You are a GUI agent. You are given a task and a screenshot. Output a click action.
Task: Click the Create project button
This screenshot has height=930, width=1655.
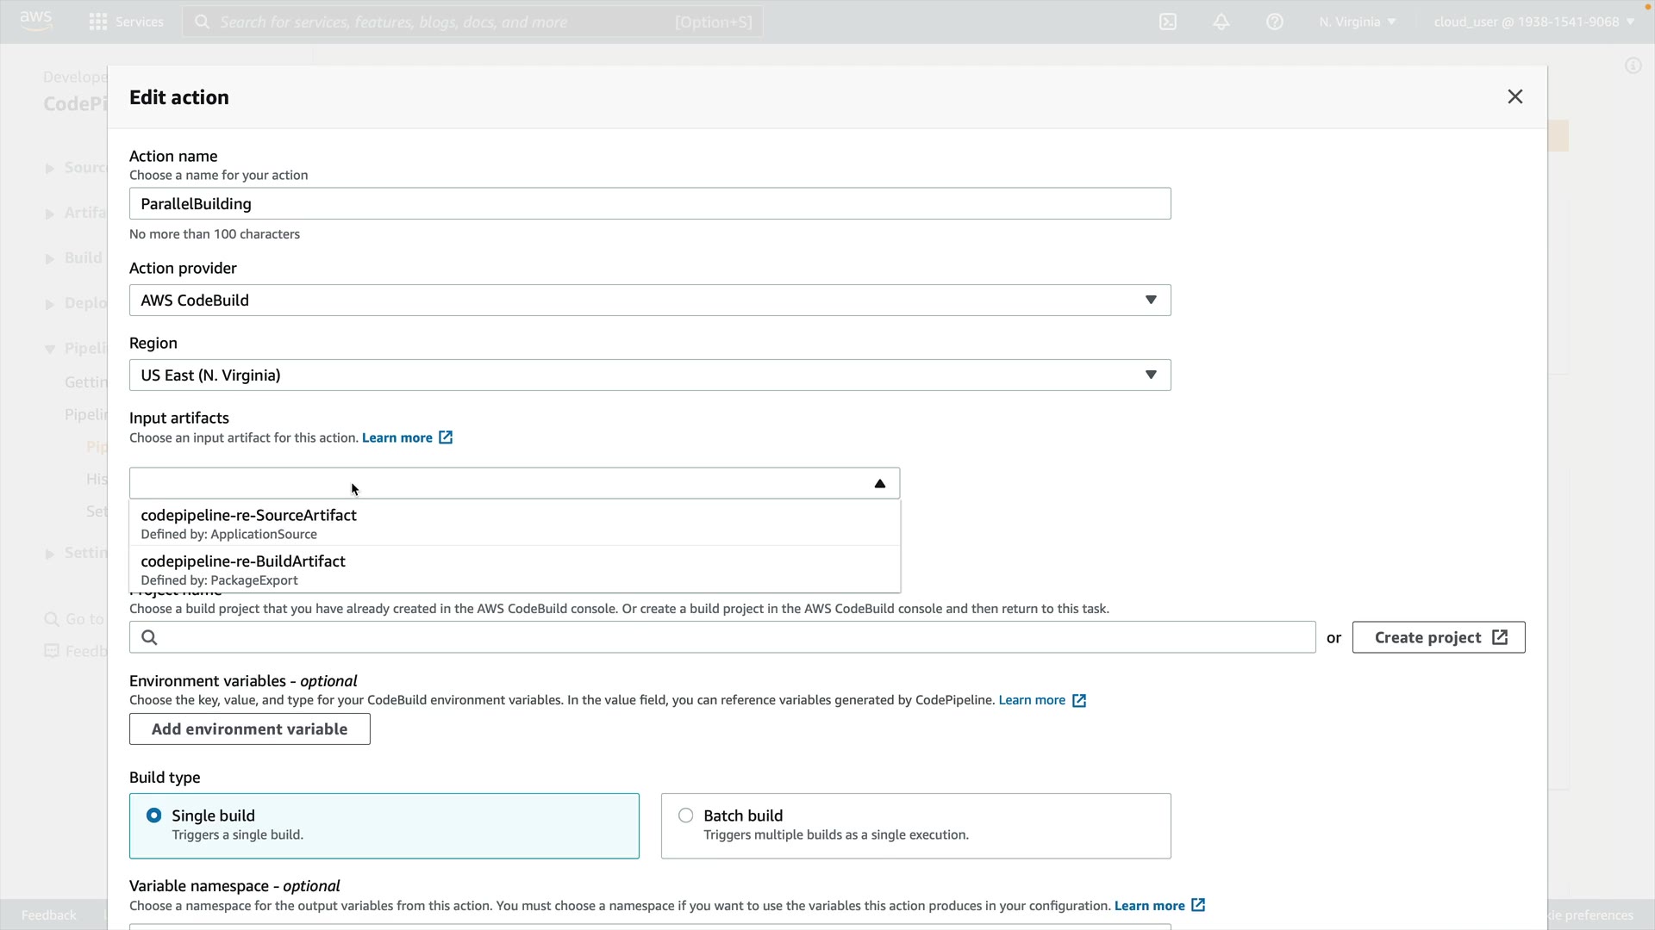[1438, 637]
